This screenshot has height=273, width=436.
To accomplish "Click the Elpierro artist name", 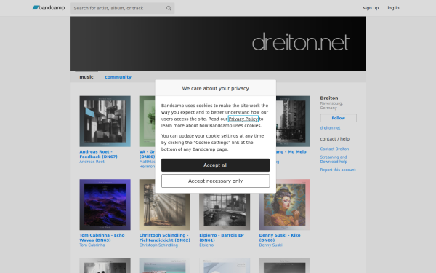I will [206, 245].
